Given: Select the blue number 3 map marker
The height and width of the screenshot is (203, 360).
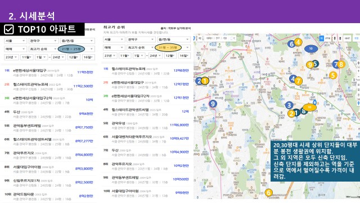Looking at the screenshot, I should pyautogui.click(x=289, y=105).
